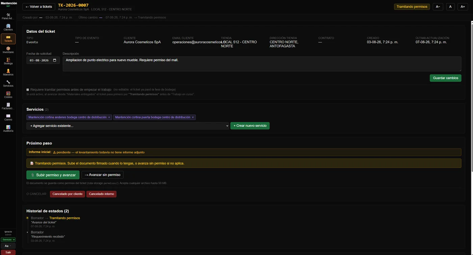Remove the cortina andenes service tag
The image size is (473, 255).
(109, 117)
